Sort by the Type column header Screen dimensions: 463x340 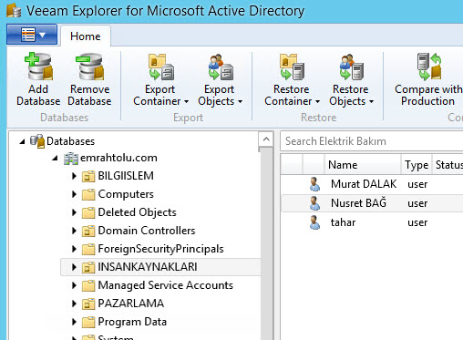(x=417, y=165)
